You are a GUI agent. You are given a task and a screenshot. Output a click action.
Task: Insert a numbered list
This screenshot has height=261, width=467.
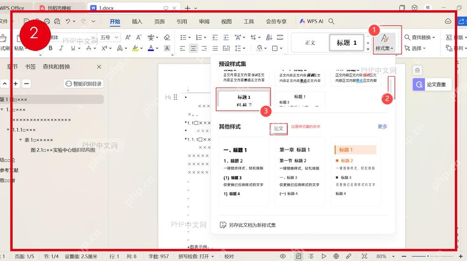199,37
